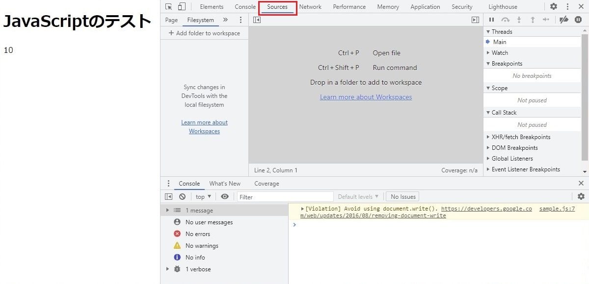This screenshot has height=284, width=589.
Task: Click the console Filter input field
Action: click(285, 197)
